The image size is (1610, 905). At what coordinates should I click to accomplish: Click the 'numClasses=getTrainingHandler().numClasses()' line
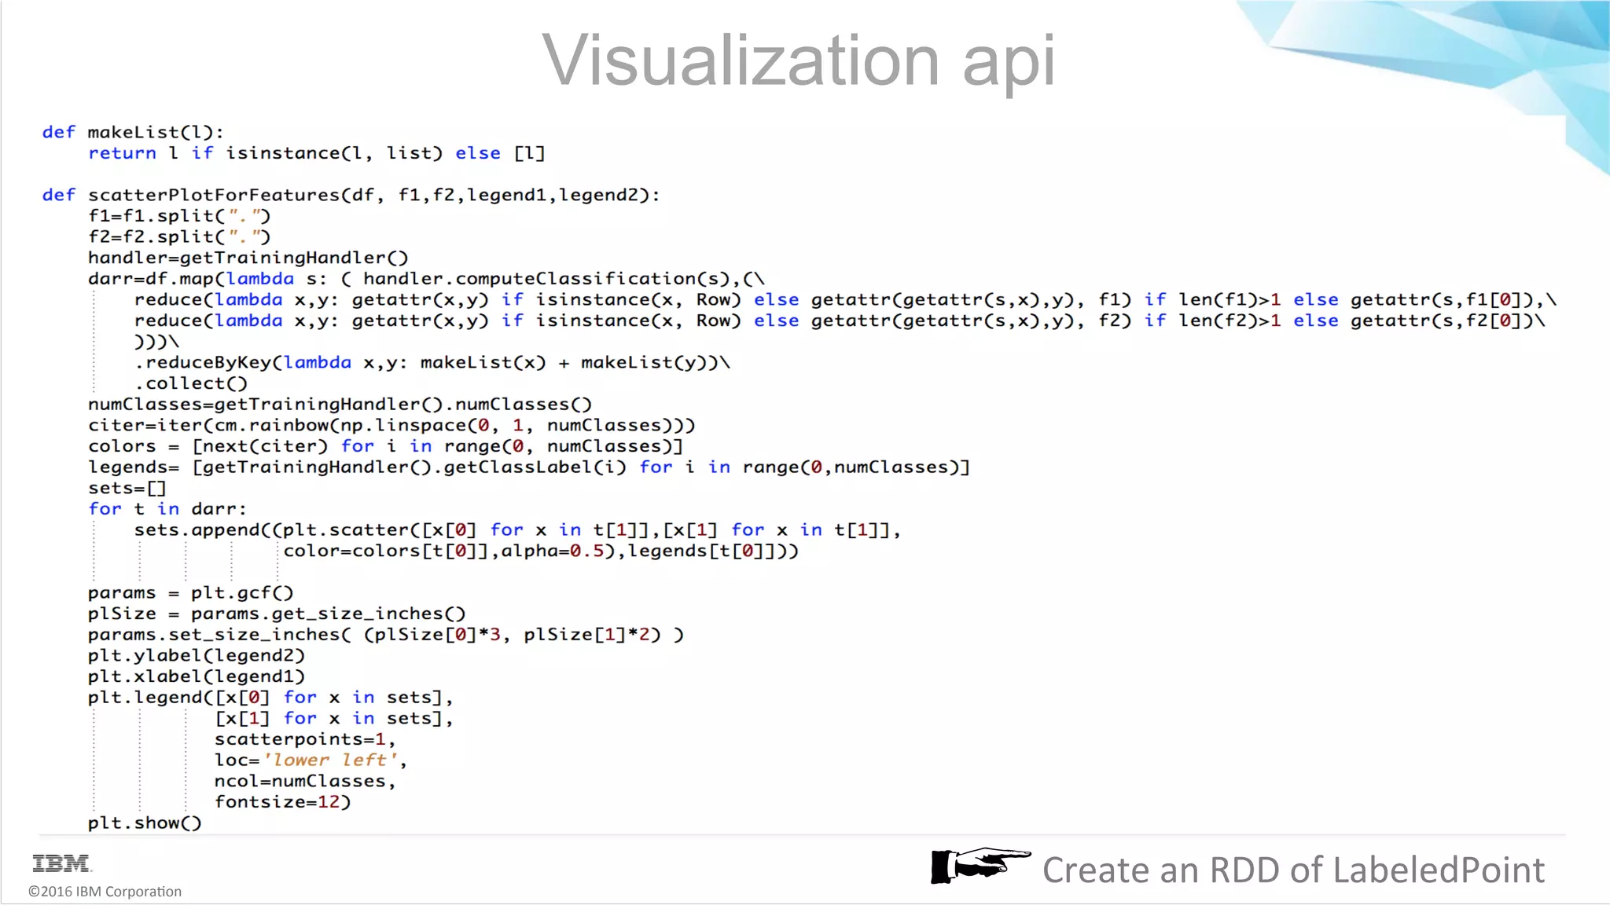(340, 405)
